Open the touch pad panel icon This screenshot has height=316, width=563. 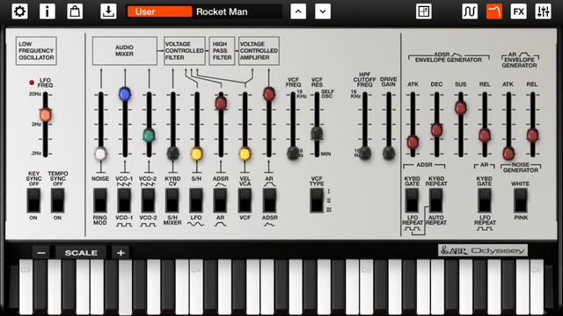point(424,11)
